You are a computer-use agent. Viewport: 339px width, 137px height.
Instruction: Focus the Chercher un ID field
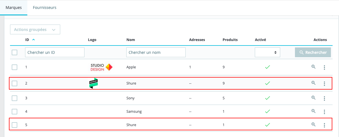point(55,52)
